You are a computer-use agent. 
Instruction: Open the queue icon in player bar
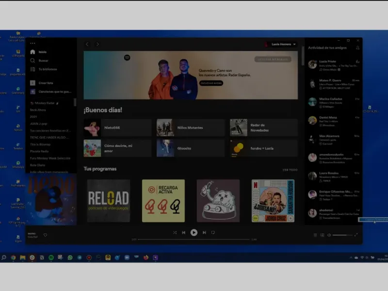point(315,235)
